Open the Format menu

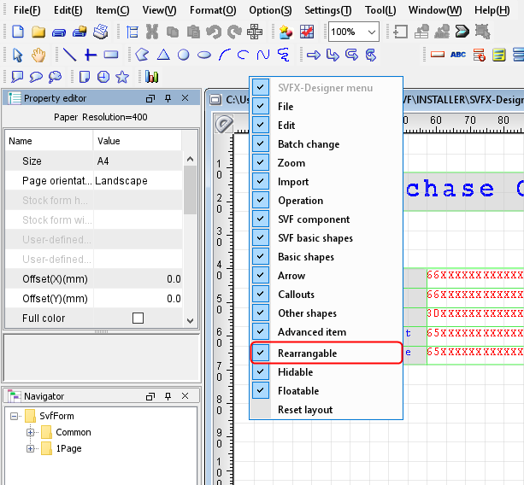click(212, 9)
